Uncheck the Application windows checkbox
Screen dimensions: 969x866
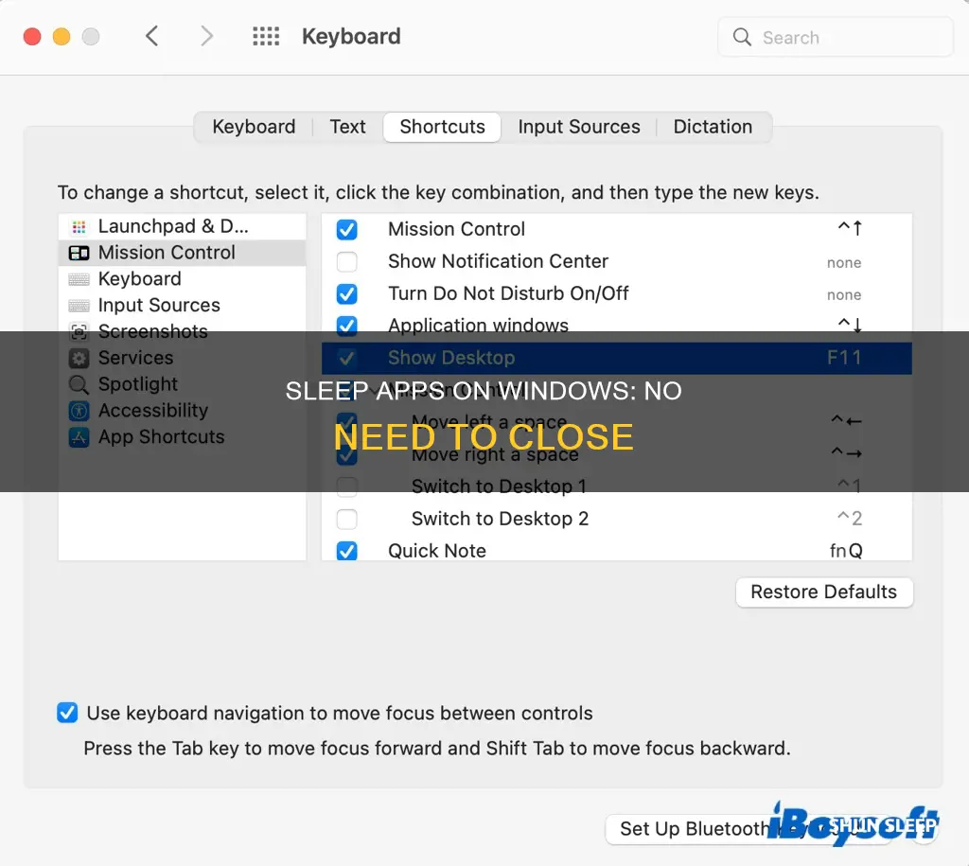(346, 326)
